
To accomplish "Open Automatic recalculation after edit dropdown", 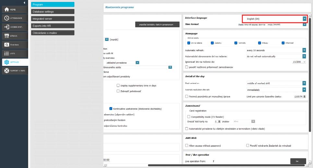I will click(304, 89).
